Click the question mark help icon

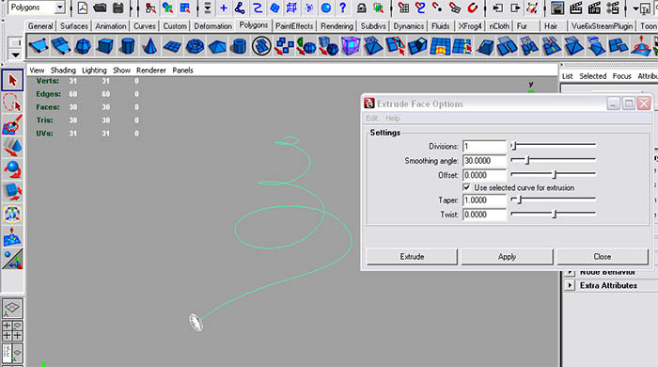[x=343, y=8]
